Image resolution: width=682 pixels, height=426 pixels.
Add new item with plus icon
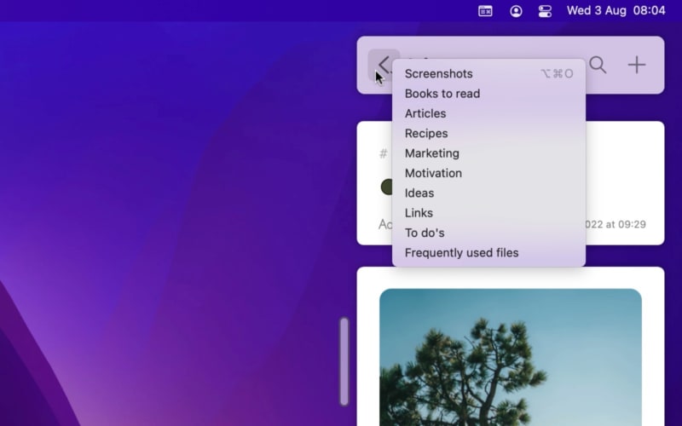[637, 65]
